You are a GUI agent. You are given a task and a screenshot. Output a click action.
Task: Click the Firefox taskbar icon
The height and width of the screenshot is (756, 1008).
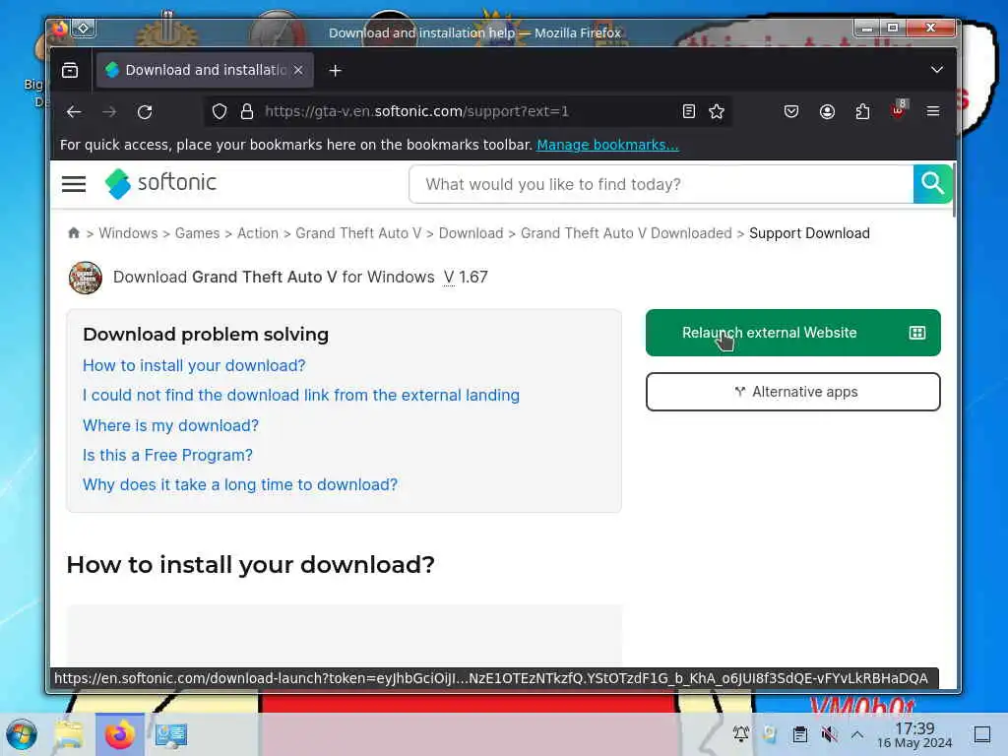(x=119, y=734)
